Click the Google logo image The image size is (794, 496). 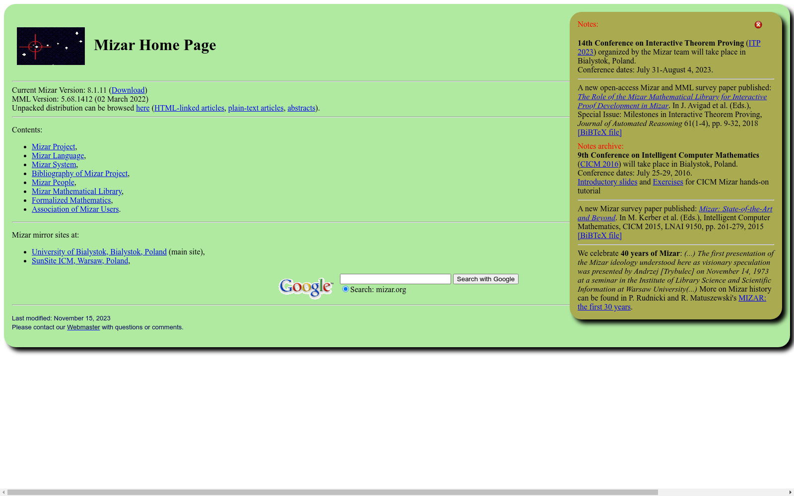[x=306, y=288]
